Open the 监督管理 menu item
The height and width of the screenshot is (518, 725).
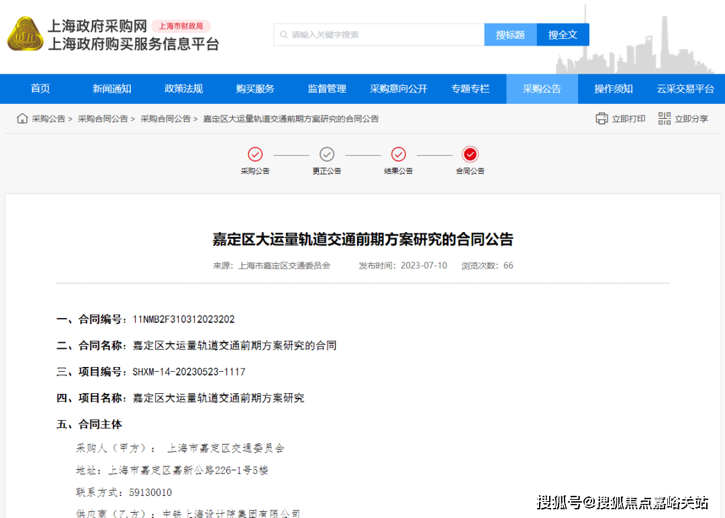coord(327,89)
